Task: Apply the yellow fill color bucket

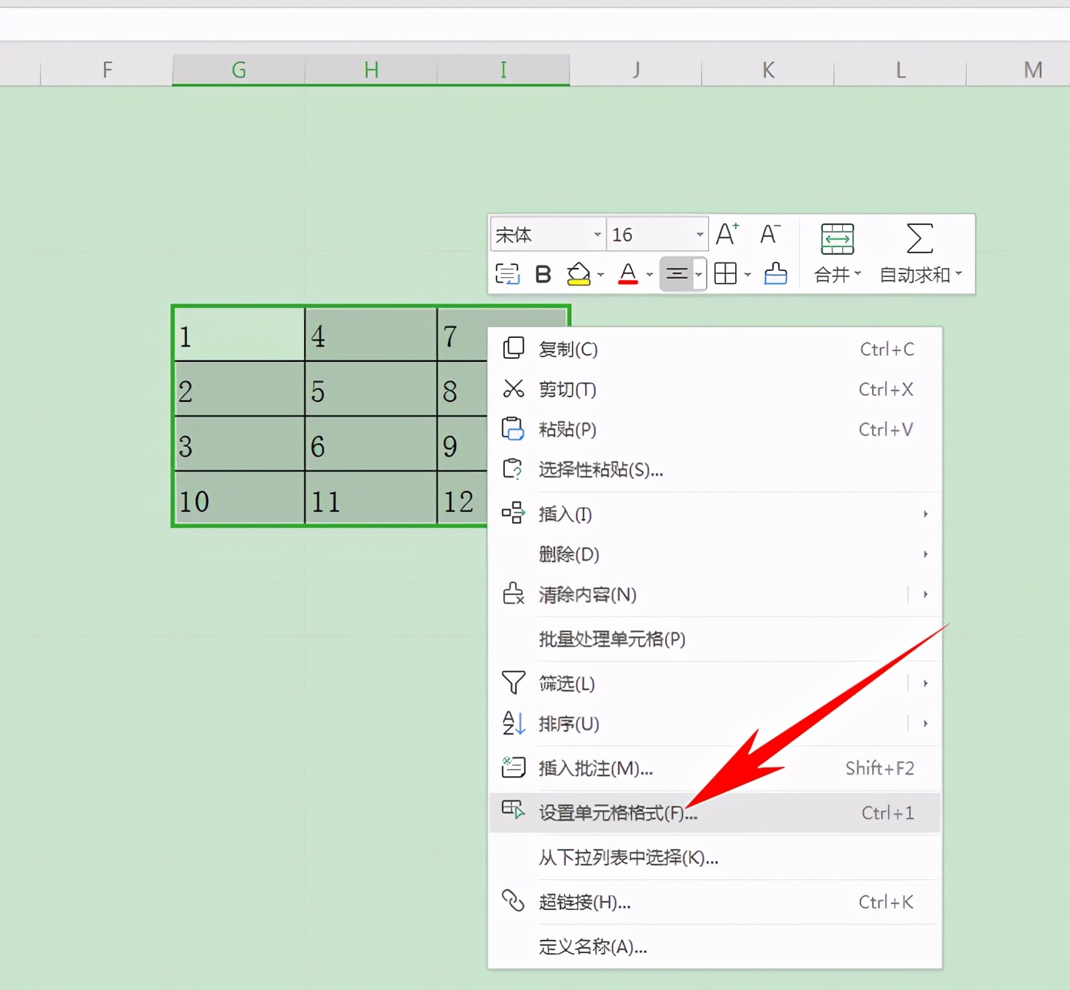Action: [x=578, y=274]
